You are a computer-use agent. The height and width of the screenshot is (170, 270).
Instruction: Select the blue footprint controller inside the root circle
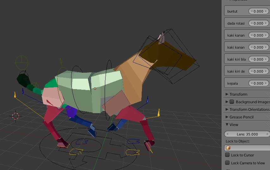coord(82,142)
